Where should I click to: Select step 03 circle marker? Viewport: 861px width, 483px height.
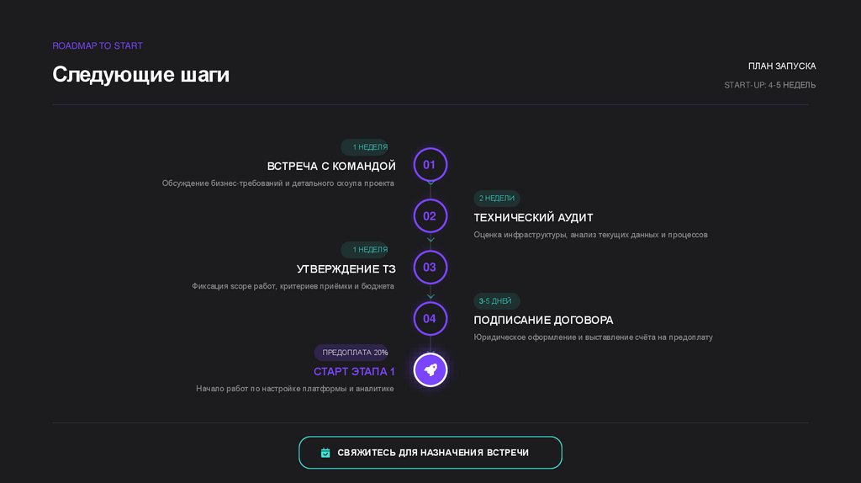pyautogui.click(x=430, y=268)
